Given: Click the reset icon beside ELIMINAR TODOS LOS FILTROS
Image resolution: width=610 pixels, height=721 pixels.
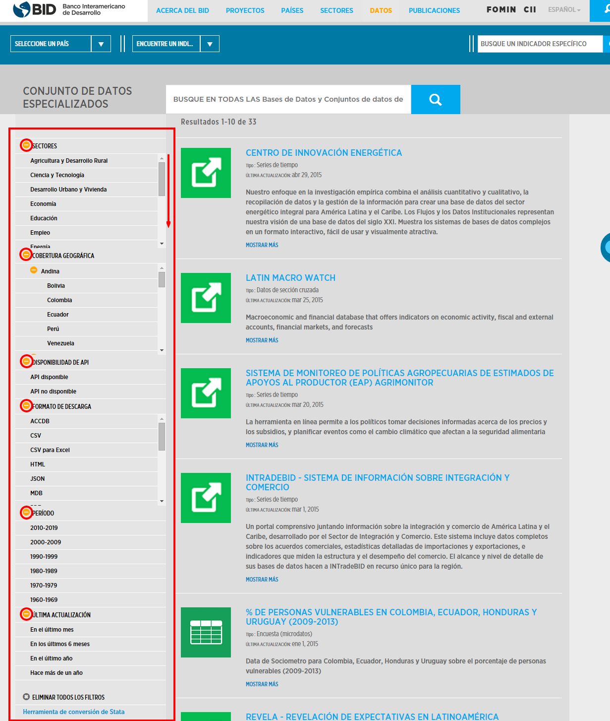Looking at the screenshot, I should pos(25,697).
